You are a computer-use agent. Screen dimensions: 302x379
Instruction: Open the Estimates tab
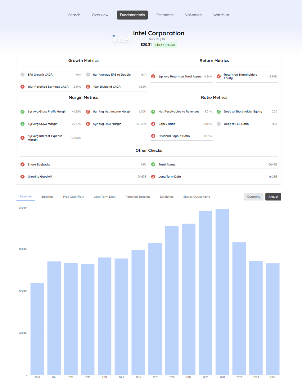(165, 15)
